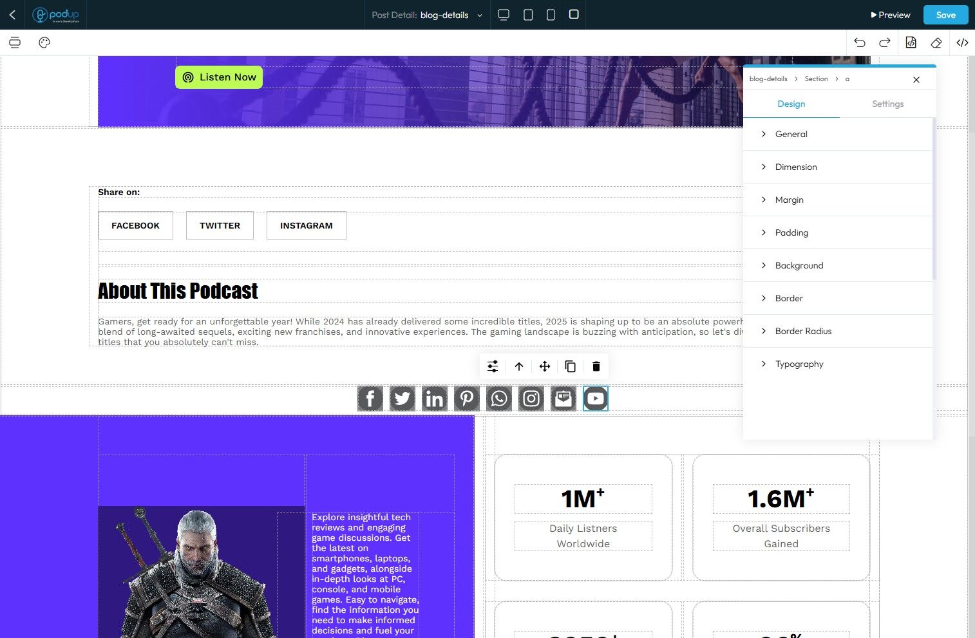Select the Twitter bird social icon
975x638 pixels.
[402, 399]
